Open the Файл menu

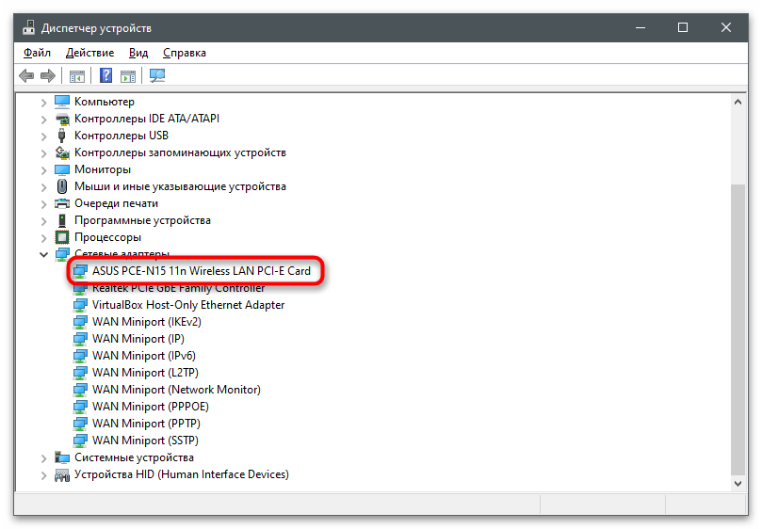[38, 53]
